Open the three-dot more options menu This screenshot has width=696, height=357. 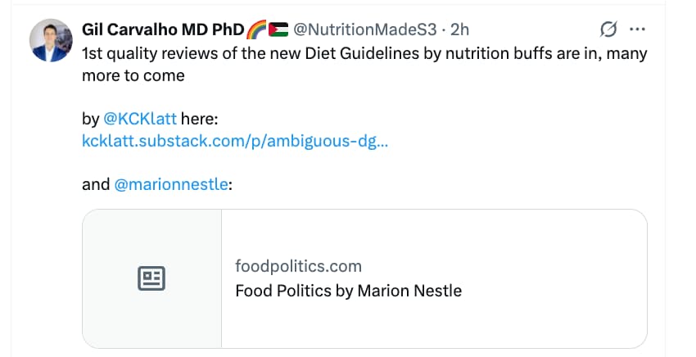pos(637,30)
